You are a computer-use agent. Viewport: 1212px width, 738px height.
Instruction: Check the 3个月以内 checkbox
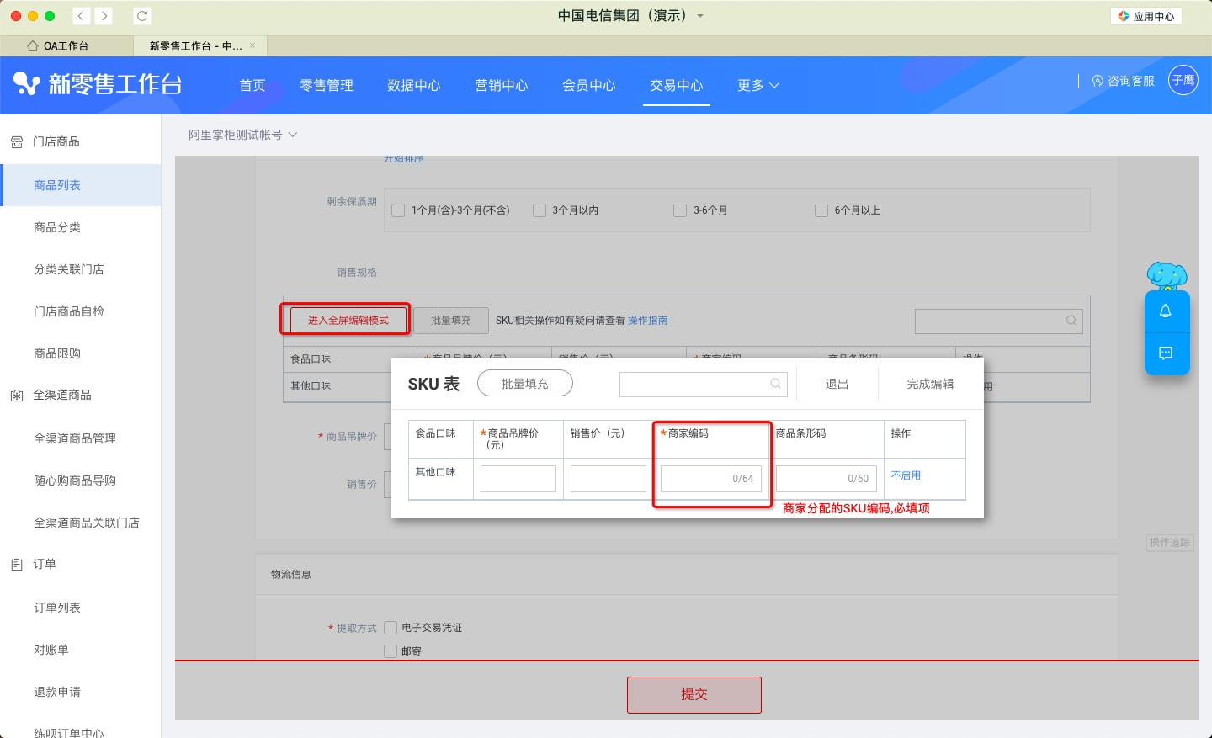coord(540,210)
